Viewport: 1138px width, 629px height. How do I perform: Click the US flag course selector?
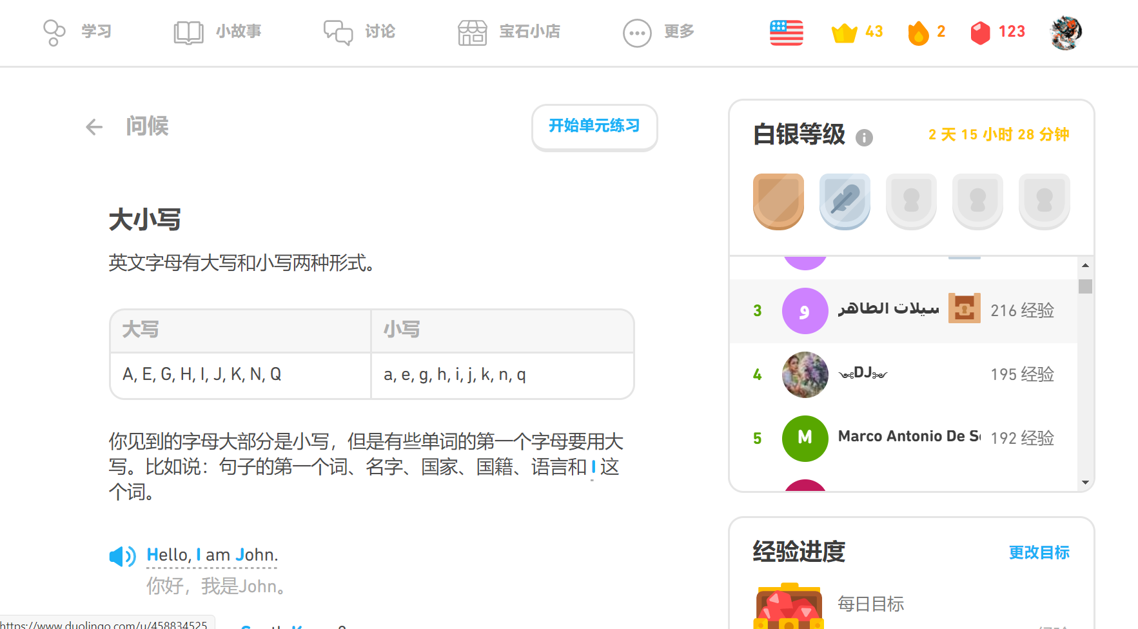pos(787,32)
